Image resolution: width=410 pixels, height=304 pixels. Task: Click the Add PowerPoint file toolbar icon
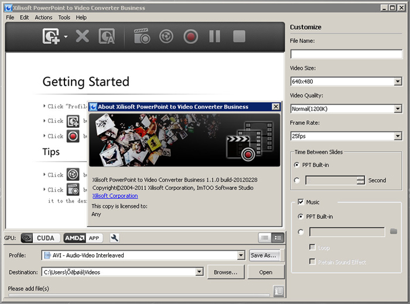52,36
